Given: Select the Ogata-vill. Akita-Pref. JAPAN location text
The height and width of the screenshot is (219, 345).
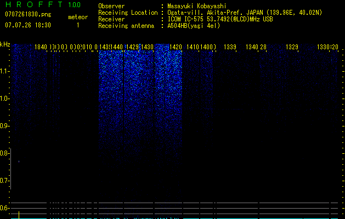Looking at the screenshot, I should 245,13.
